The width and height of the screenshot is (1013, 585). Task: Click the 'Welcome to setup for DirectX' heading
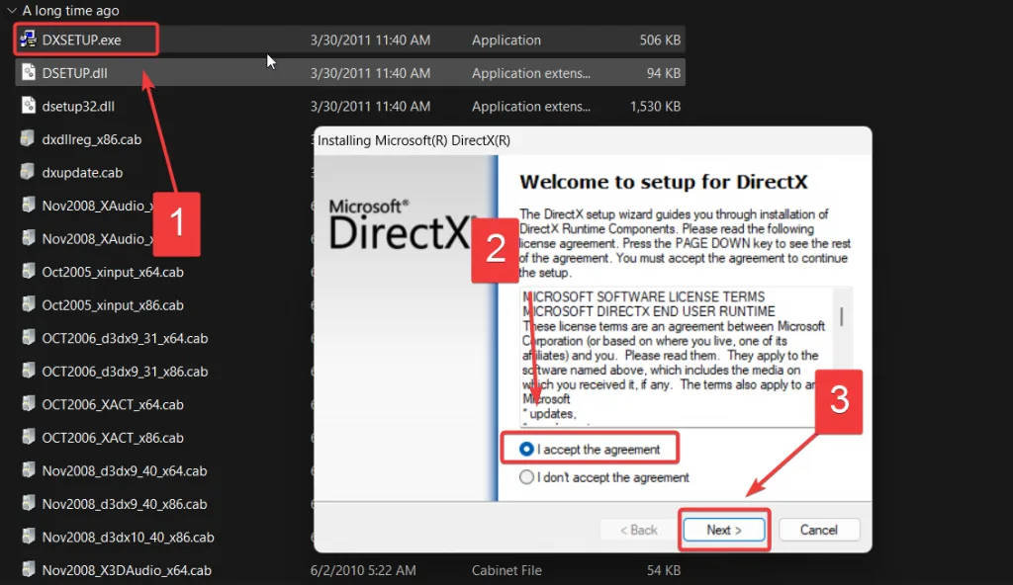tap(664, 182)
